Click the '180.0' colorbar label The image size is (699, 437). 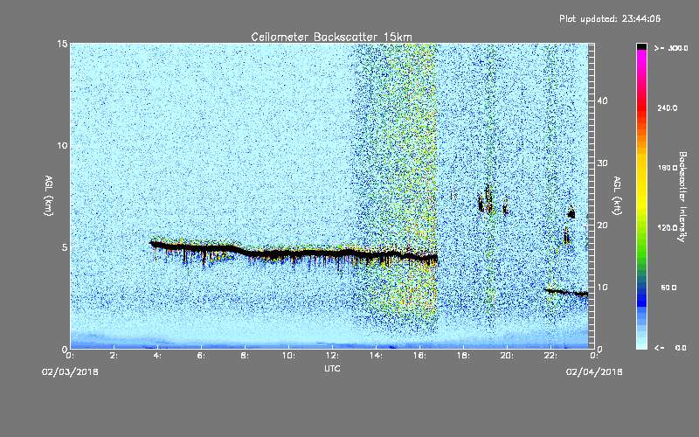pyautogui.click(x=668, y=168)
